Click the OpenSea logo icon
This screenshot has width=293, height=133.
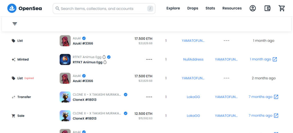tap(12, 9)
